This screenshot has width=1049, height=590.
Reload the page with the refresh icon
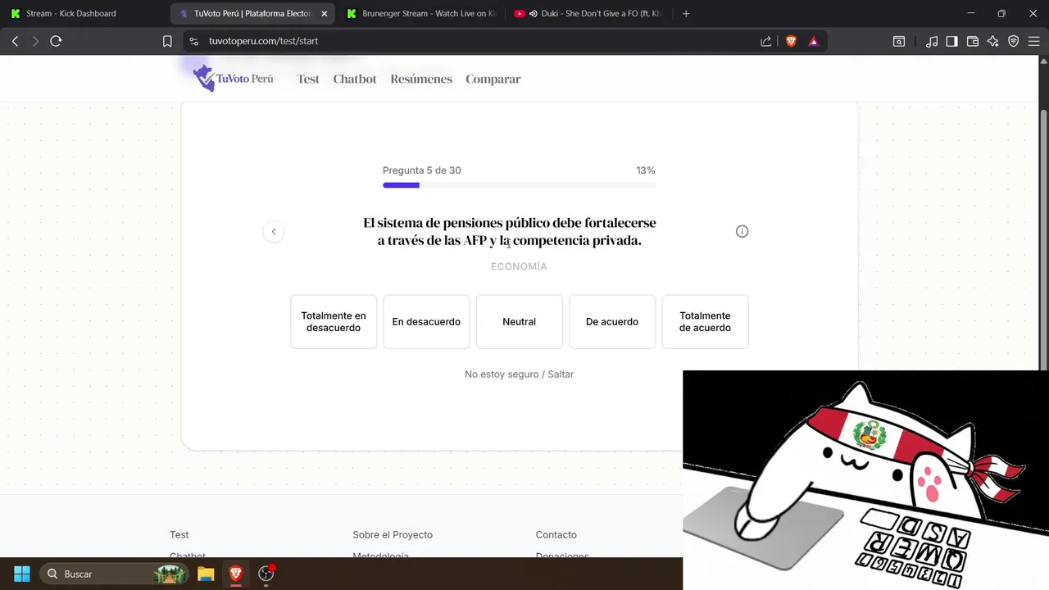point(56,41)
